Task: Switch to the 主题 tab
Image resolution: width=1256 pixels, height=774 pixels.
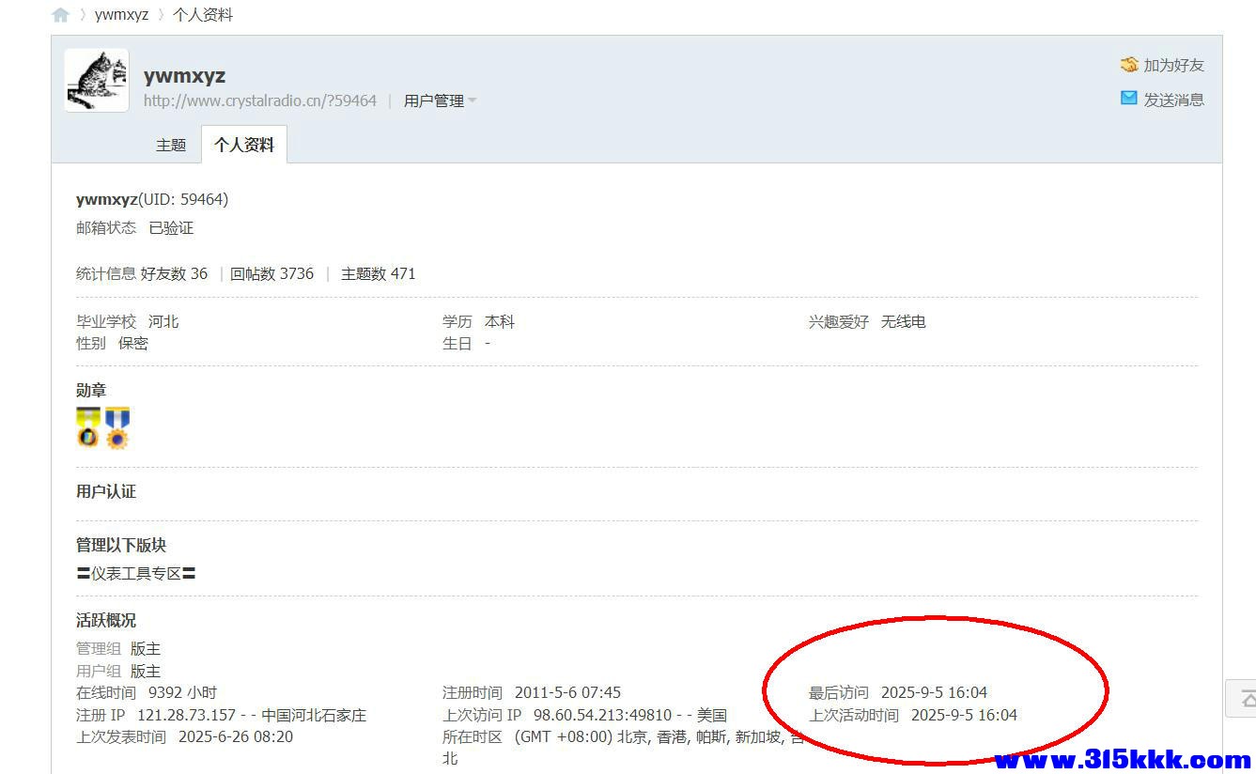Action: pos(171,145)
